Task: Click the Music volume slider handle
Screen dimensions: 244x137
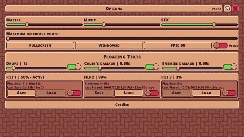Action: [x=104, y=25]
